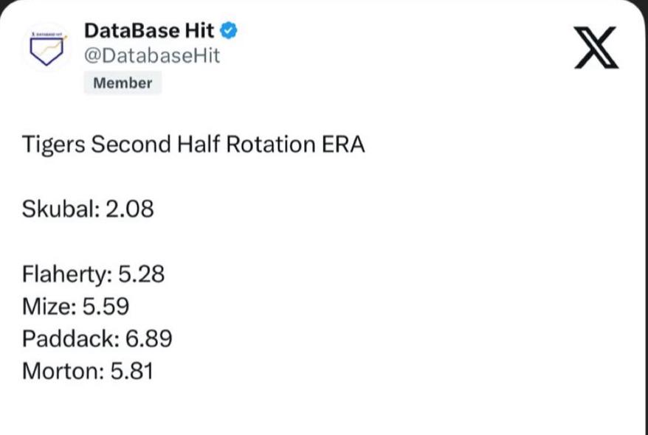Select the word ERA in the headline
The height and width of the screenshot is (435, 648).
point(342,145)
